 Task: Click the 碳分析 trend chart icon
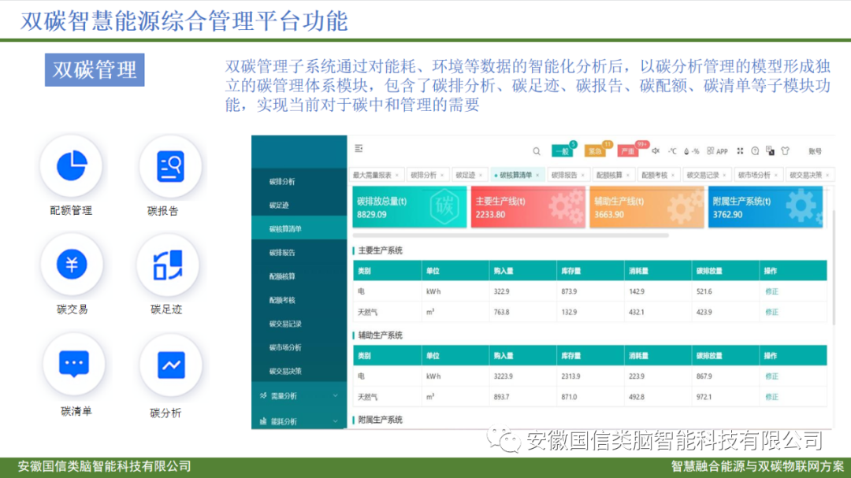pyautogui.click(x=171, y=365)
